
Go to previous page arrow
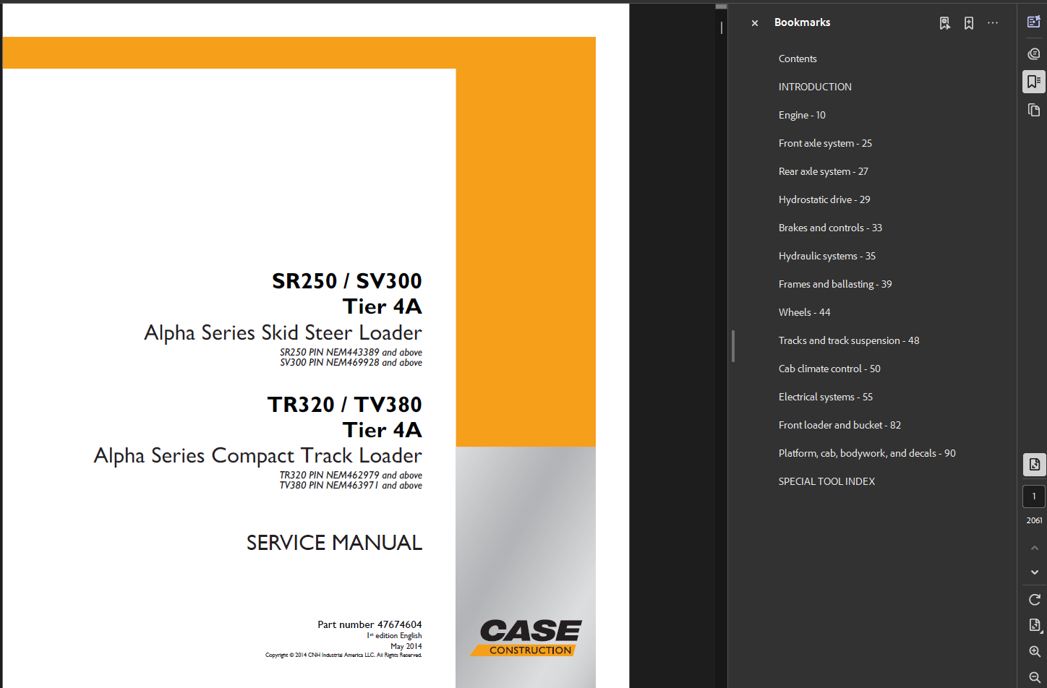pyautogui.click(x=1035, y=549)
